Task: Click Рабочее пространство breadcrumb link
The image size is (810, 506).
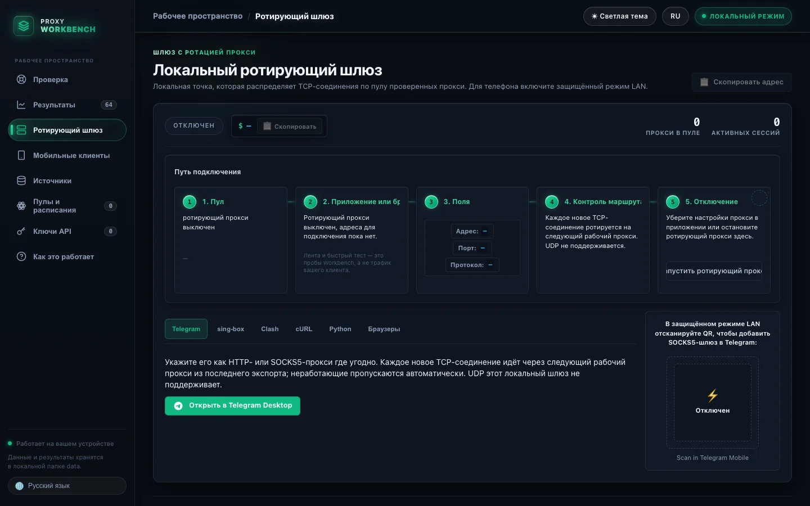Action: [198, 16]
